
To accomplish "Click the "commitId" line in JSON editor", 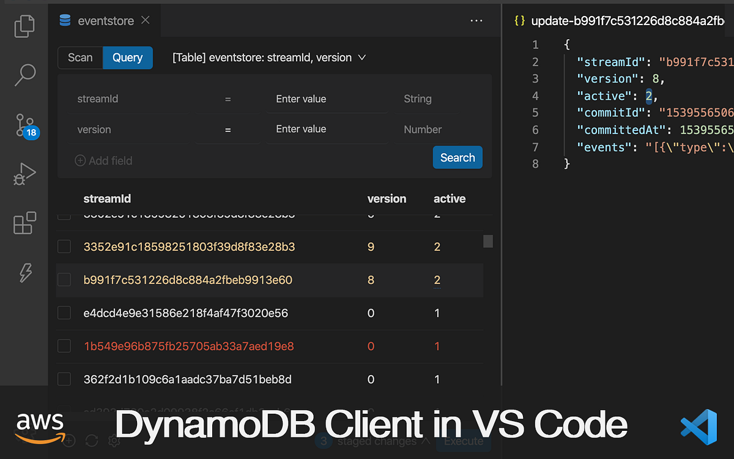I will pyautogui.click(x=655, y=113).
